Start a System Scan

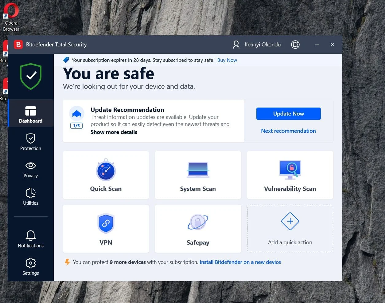(x=198, y=175)
